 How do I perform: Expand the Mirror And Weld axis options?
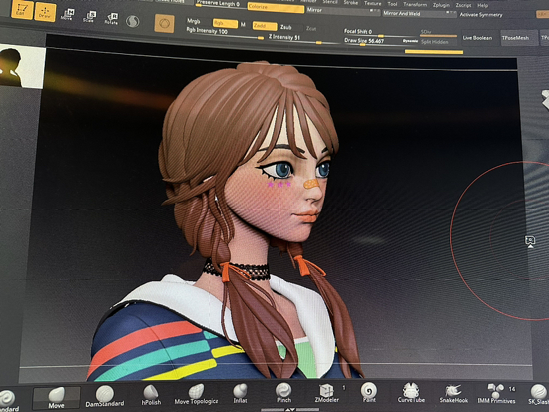(451, 13)
